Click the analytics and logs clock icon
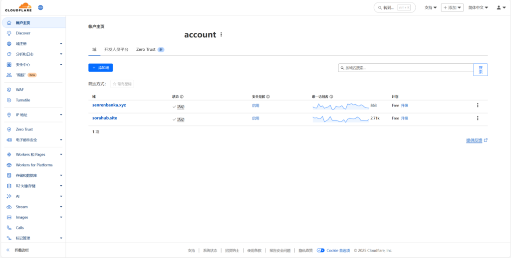This screenshot has height=258, width=511. (9, 54)
